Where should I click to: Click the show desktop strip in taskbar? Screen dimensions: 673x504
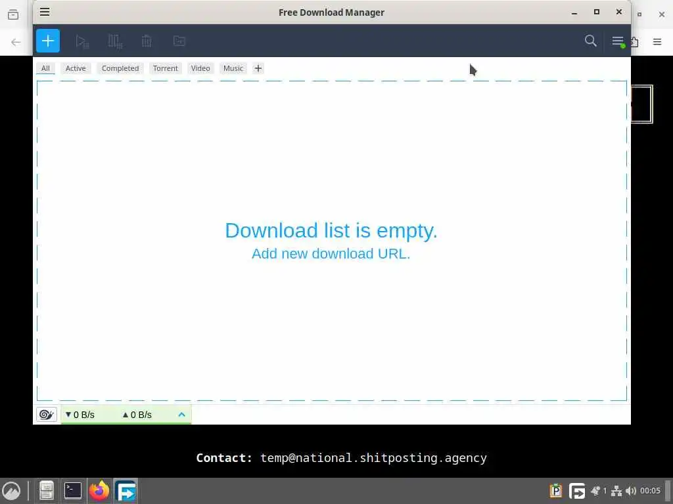[x=668, y=491]
